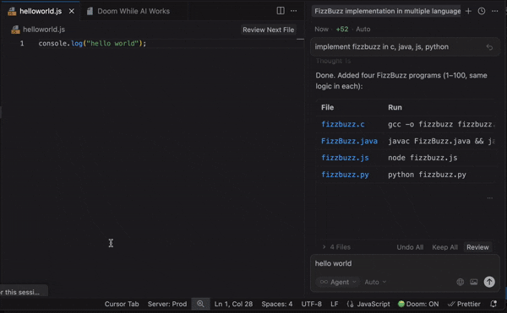Click Keep All changes
507x313 pixels.
(x=445, y=247)
